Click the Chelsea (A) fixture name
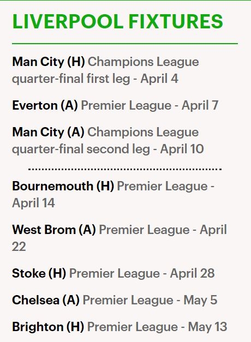 pyautogui.click(x=46, y=300)
